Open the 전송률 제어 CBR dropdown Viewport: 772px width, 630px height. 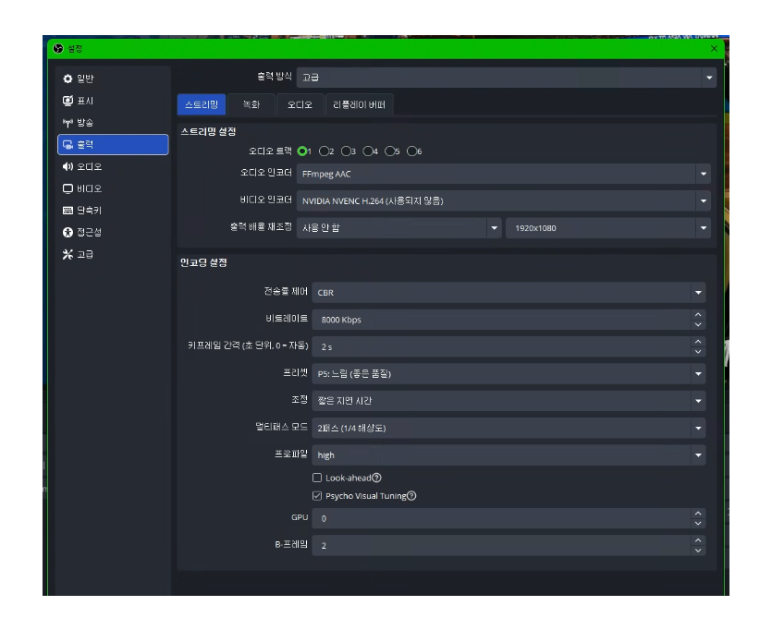coord(509,293)
